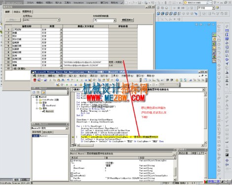Click Cut scissors icon in VBA toolbar
Screen dimensions: 232x185
coord(50,80)
